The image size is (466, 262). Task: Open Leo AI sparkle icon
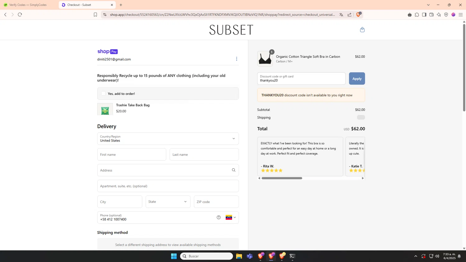pos(439,15)
